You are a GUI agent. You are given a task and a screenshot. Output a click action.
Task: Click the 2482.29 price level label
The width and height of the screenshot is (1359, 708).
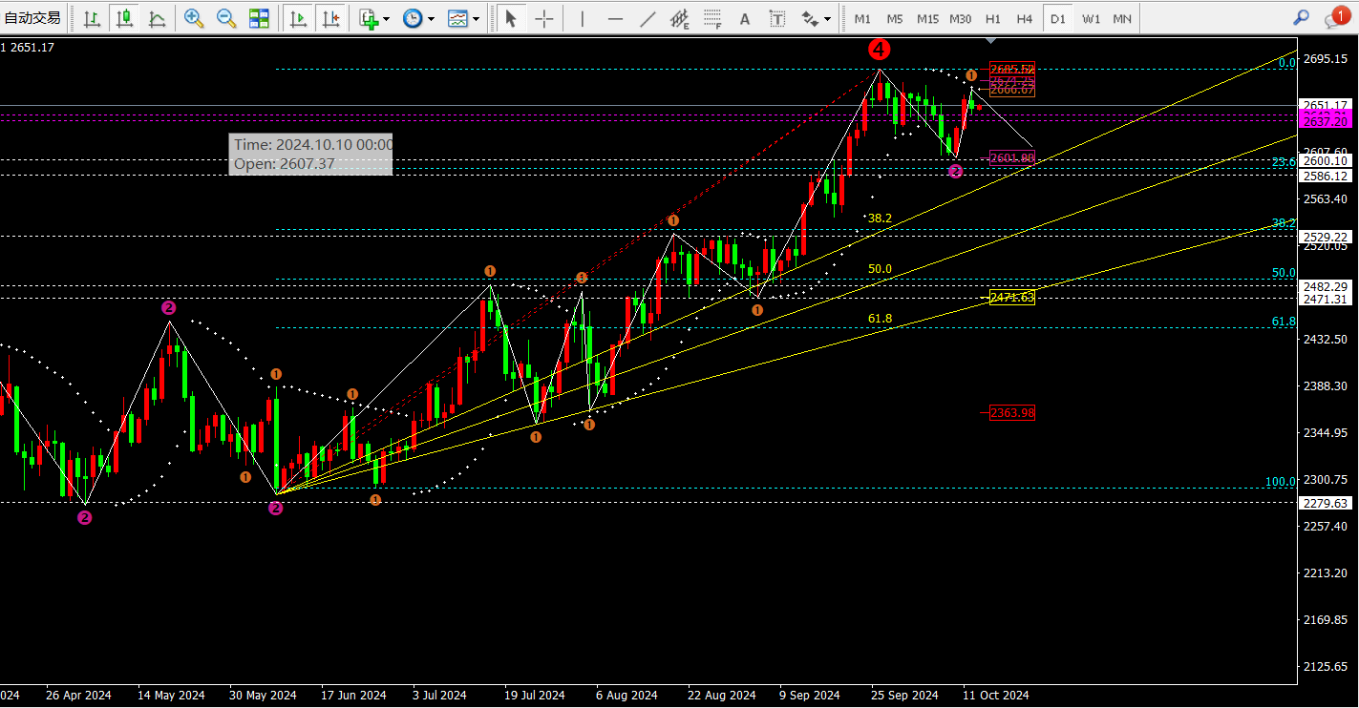pyautogui.click(x=1326, y=286)
